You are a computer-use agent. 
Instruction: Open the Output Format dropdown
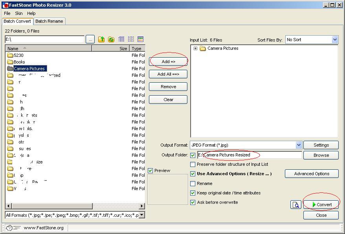(299, 145)
